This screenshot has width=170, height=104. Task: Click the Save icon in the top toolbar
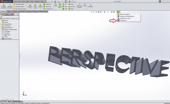(55, 2)
